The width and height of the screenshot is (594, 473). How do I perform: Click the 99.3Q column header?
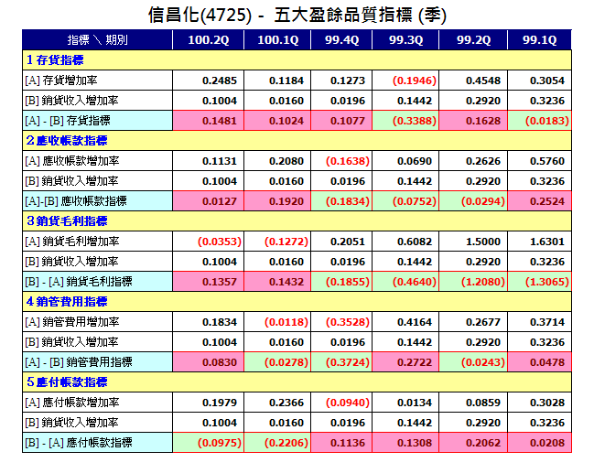[x=405, y=39]
